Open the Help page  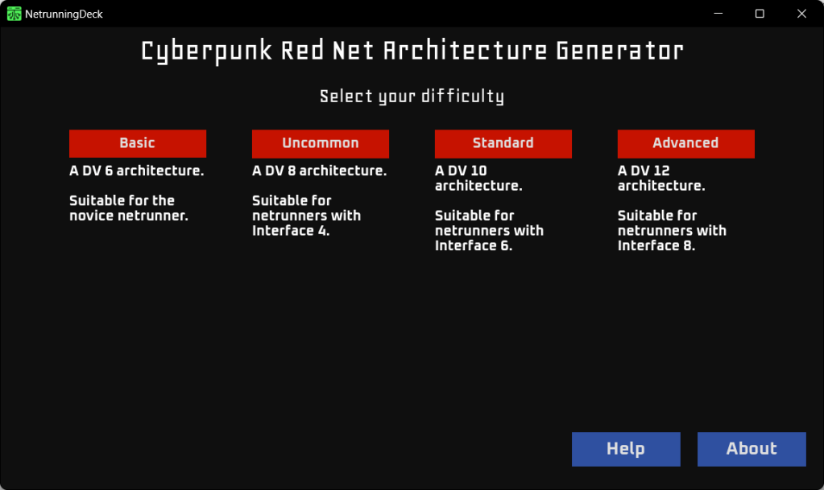[626, 449]
